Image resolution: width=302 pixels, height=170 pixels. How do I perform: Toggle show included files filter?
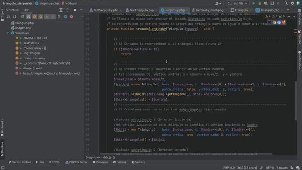coord(28,17)
